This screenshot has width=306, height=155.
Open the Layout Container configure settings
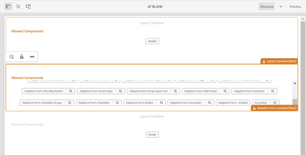coord(11,56)
